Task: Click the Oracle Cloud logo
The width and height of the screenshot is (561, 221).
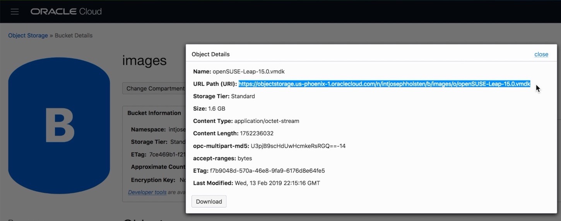Action: point(66,12)
